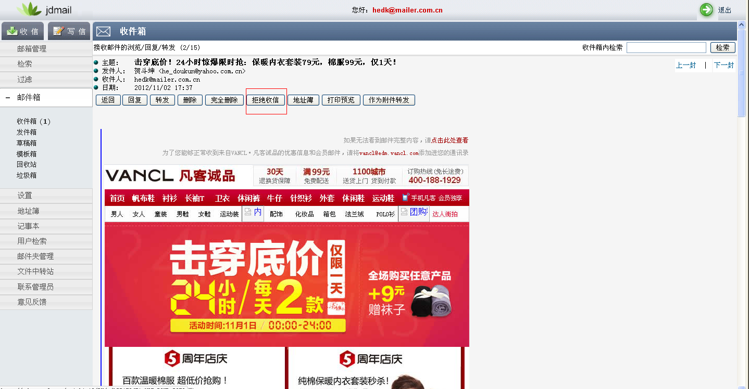
Task: Click the 地址簿 button in message toolbar
Action: point(303,100)
